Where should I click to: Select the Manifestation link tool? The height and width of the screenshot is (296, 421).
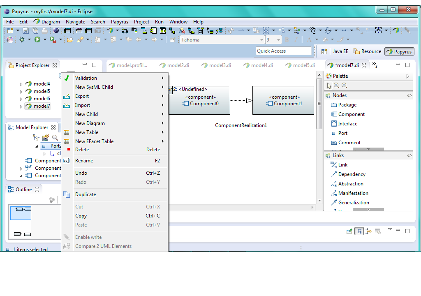349,193
